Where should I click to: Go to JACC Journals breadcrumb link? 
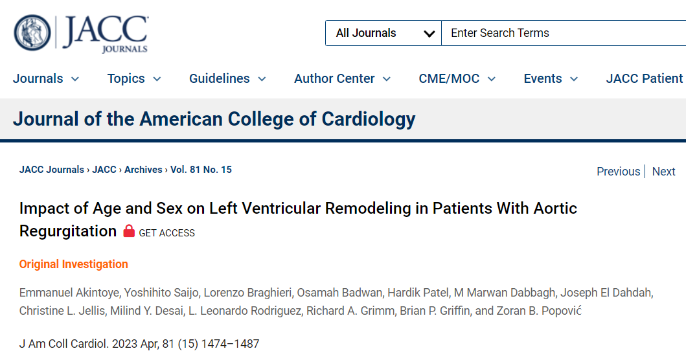pyautogui.click(x=52, y=170)
